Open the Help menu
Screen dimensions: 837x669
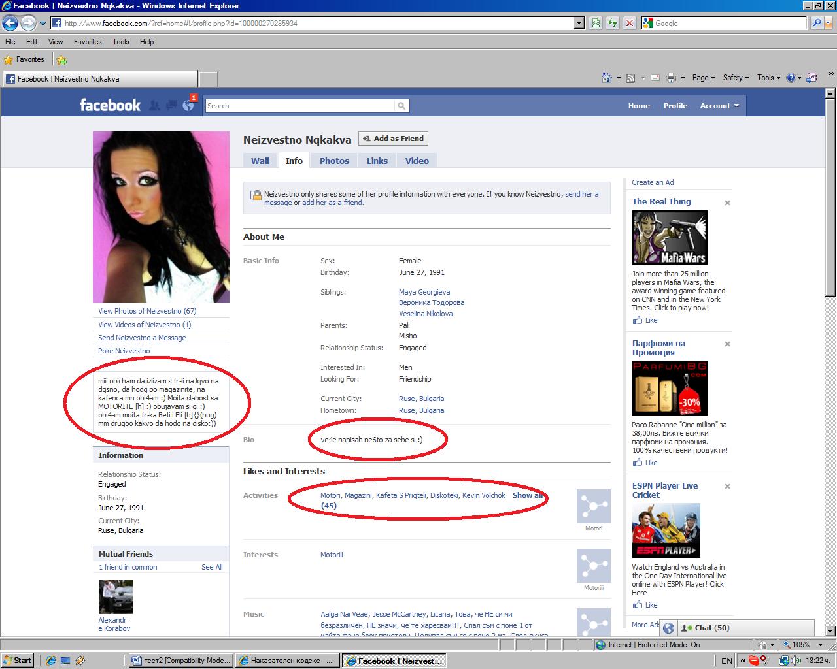pyautogui.click(x=147, y=42)
